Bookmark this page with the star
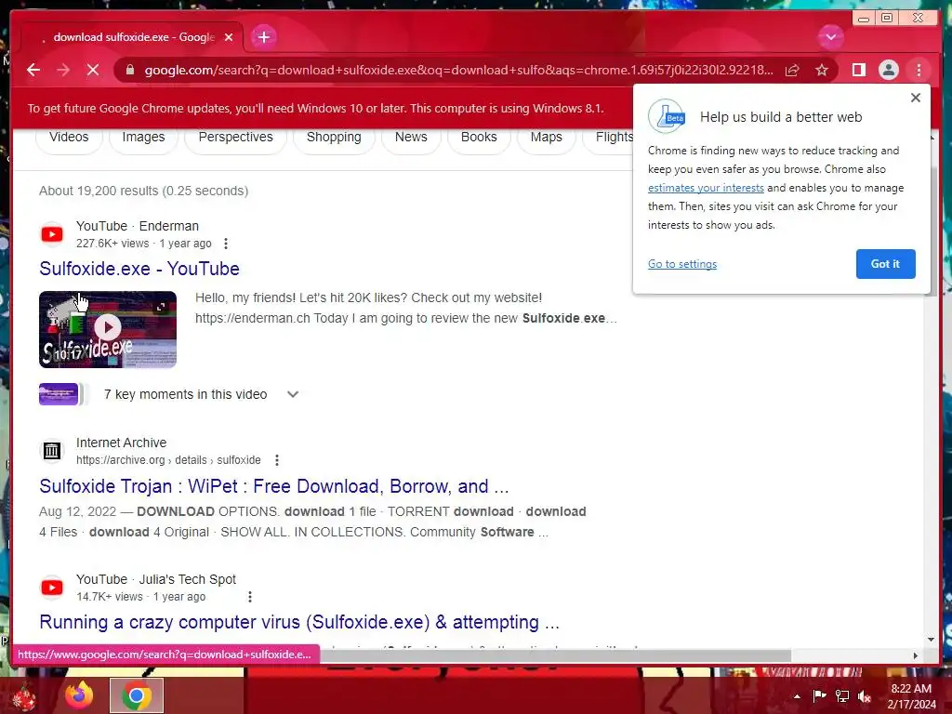Image resolution: width=952 pixels, height=714 pixels. point(822,70)
